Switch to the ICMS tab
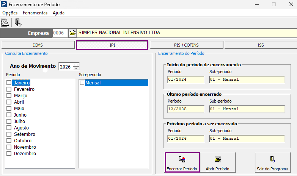This screenshot has height=176, width=297. pos(38,45)
